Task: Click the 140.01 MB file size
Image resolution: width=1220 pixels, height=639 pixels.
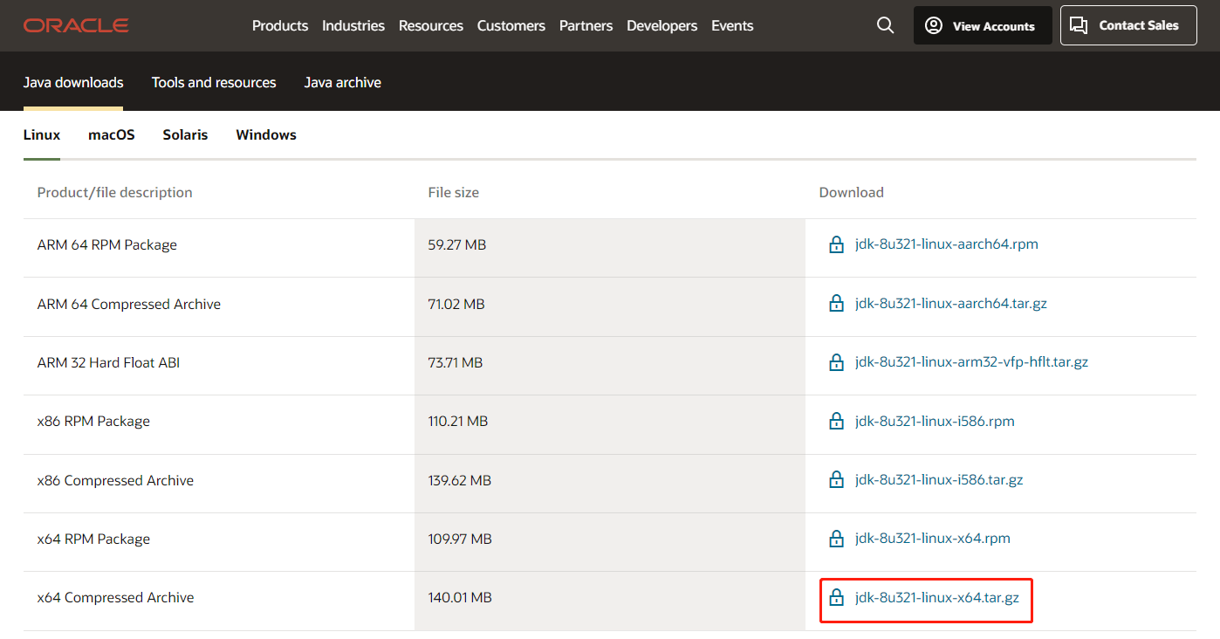Action: coord(460,598)
